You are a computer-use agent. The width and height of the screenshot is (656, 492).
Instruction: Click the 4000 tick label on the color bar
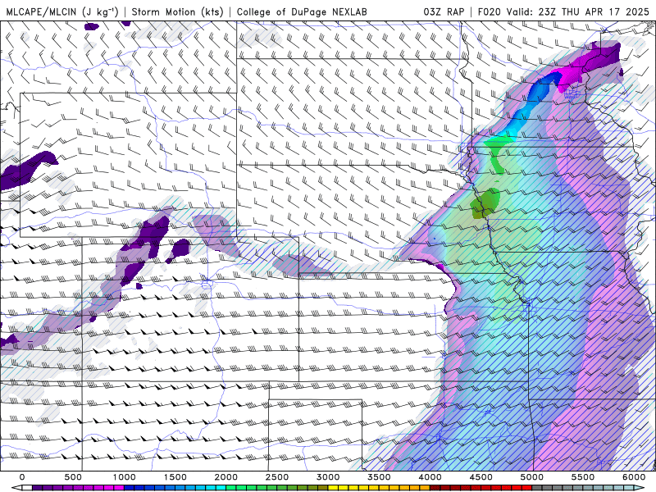click(430, 477)
